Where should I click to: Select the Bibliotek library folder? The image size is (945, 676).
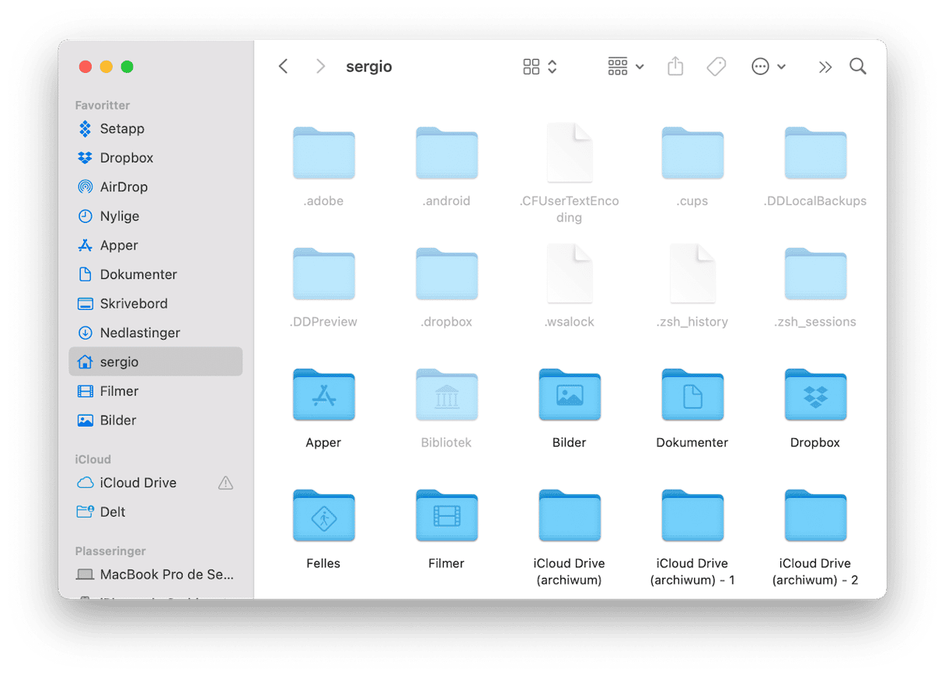(x=447, y=395)
